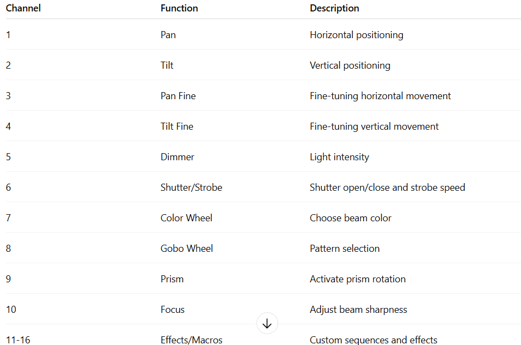
Task: Click the 'Pattern selection' description
Action: 345,249
